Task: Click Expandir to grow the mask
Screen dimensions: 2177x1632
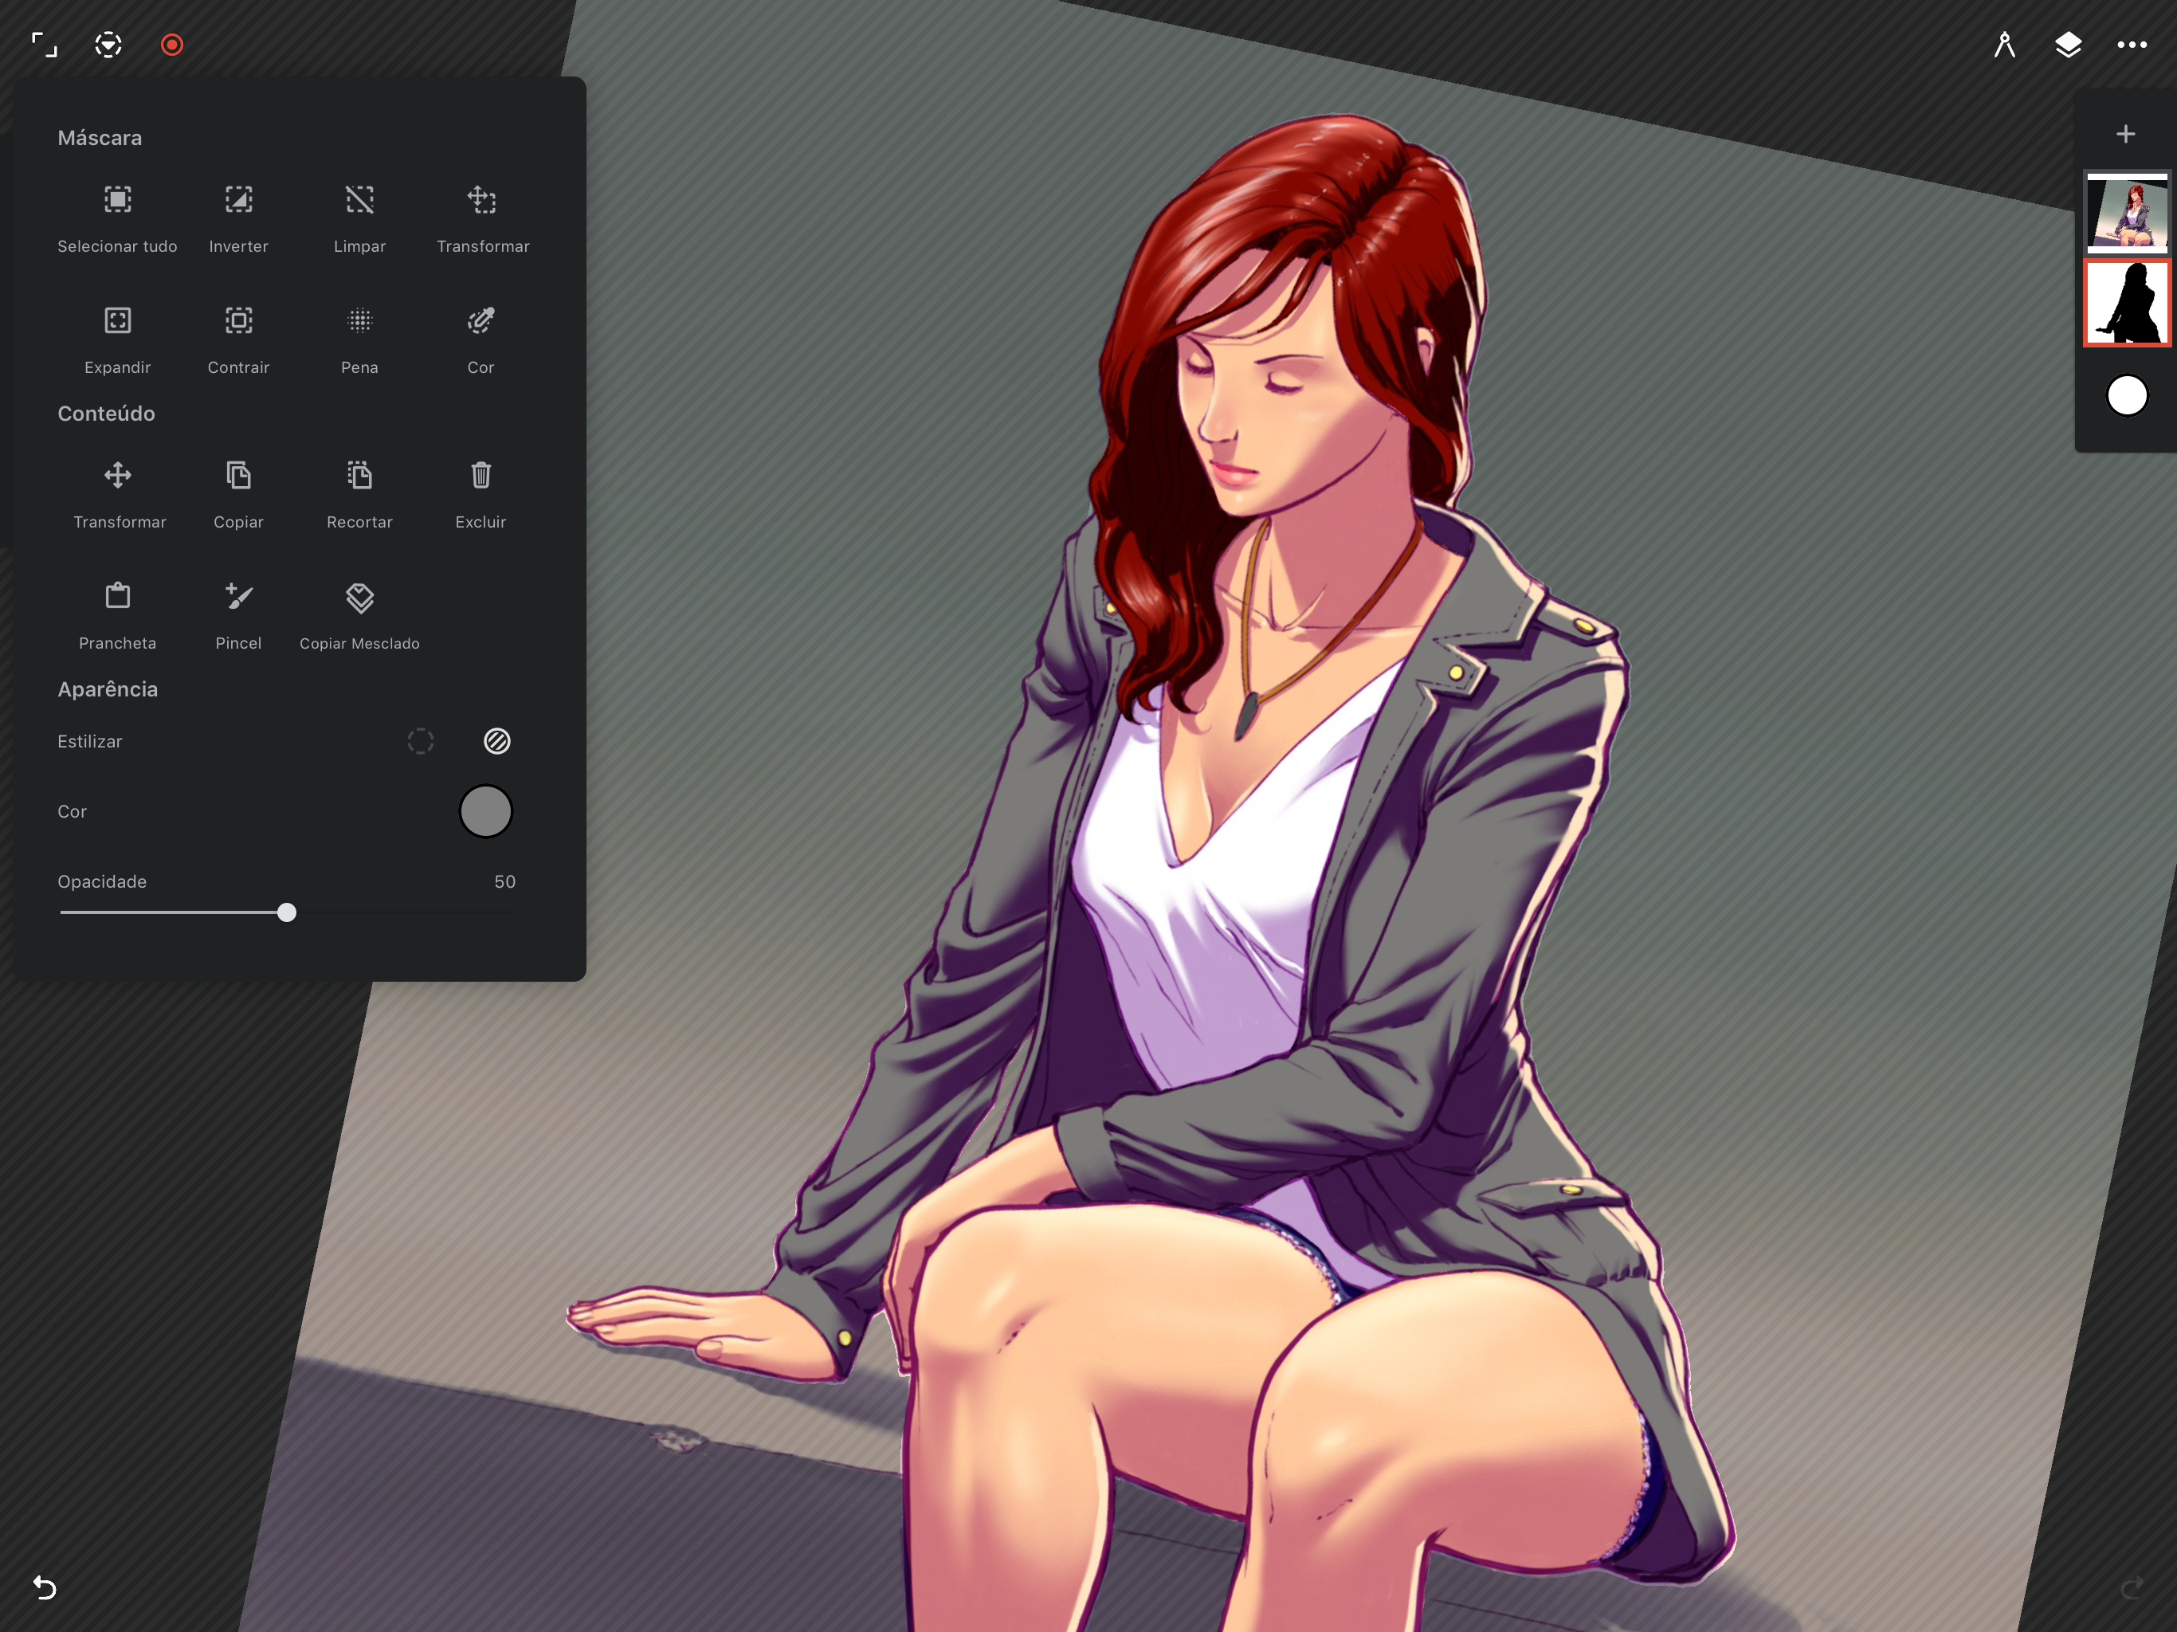Action: [117, 321]
